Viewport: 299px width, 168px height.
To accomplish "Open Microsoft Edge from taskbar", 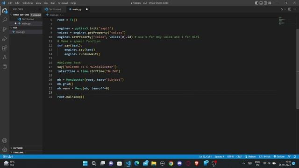I will pyautogui.click(x=137, y=163).
